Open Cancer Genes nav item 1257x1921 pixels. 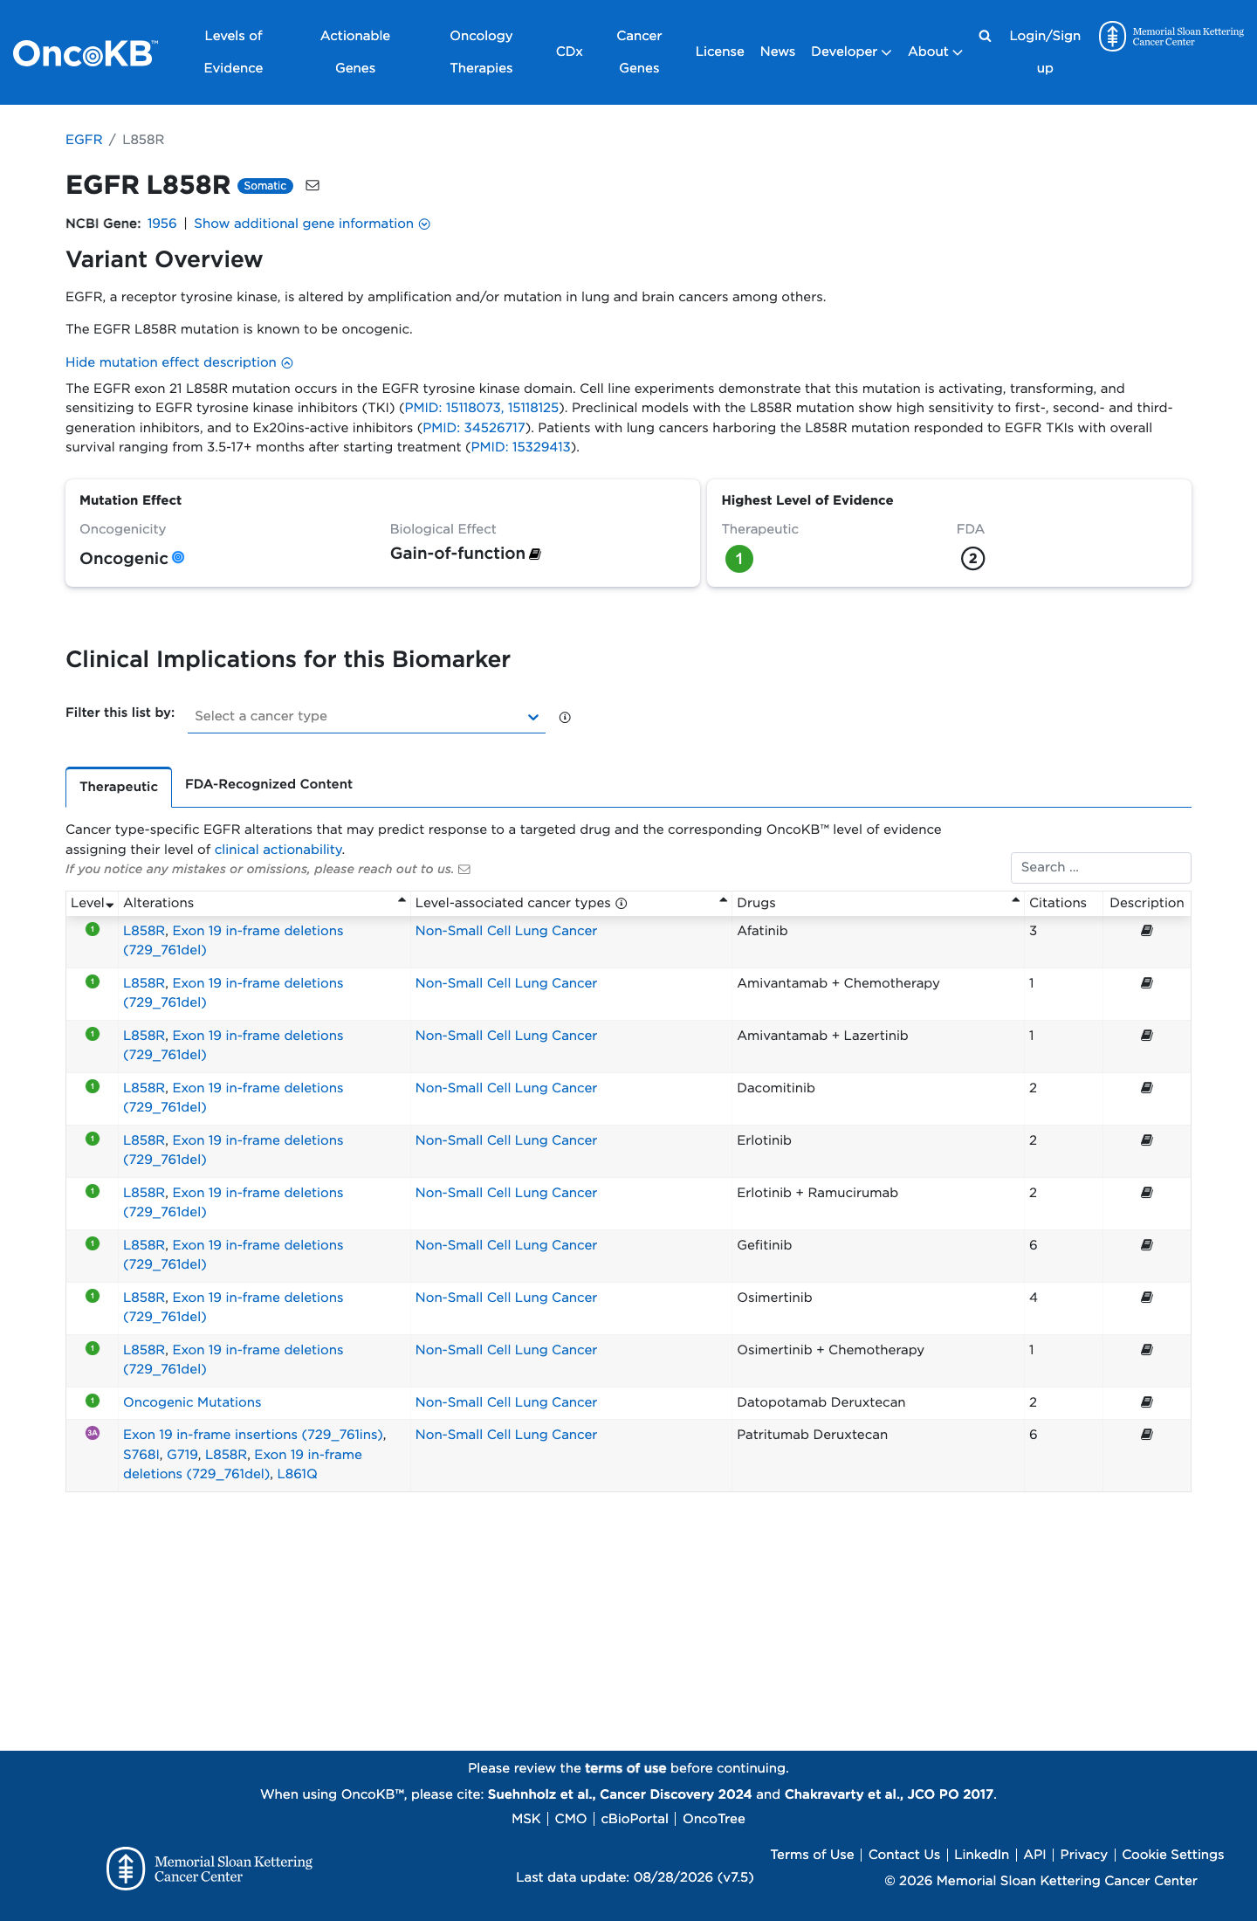pos(639,52)
